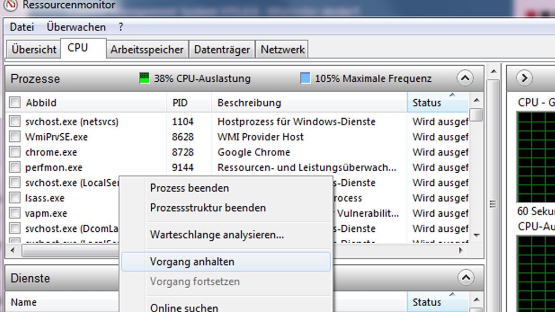Screen dimensions: 555x312
Task: Open the ? help menu
Action: point(121,27)
